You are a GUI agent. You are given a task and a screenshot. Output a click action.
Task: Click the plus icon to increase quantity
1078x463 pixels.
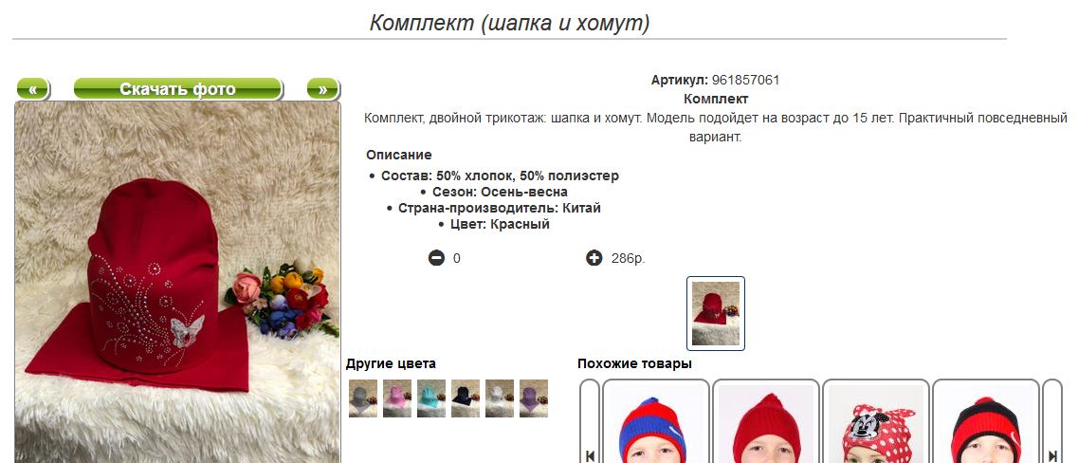point(594,259)
